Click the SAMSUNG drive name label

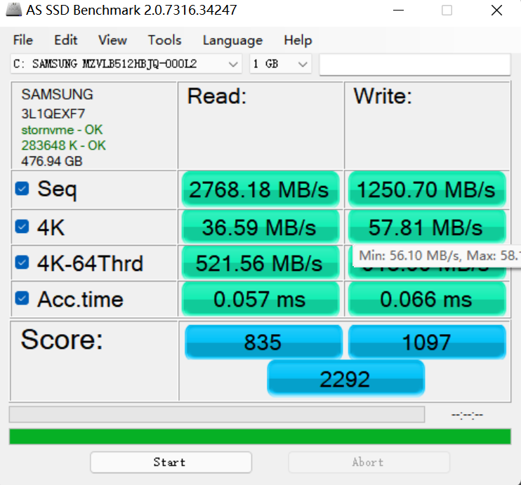57,94
